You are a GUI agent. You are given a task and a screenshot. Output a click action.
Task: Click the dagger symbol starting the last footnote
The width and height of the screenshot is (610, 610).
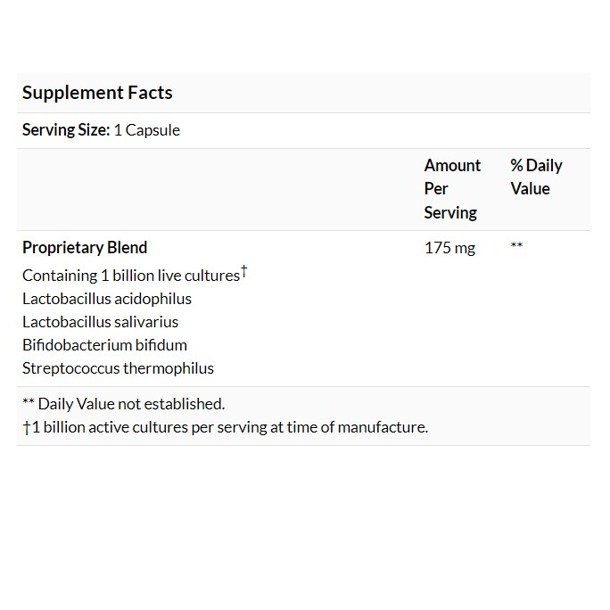(x=27, y=427)
